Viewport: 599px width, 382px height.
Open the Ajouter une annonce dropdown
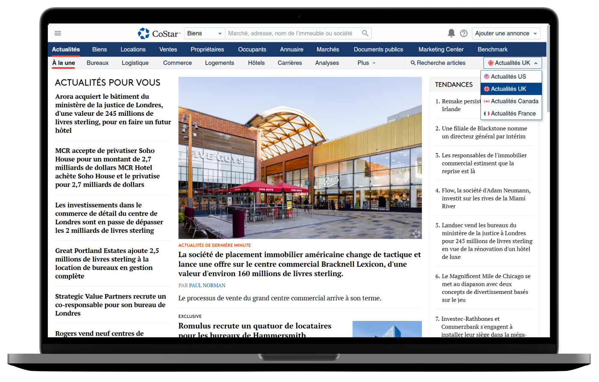[x=506, y=33]
